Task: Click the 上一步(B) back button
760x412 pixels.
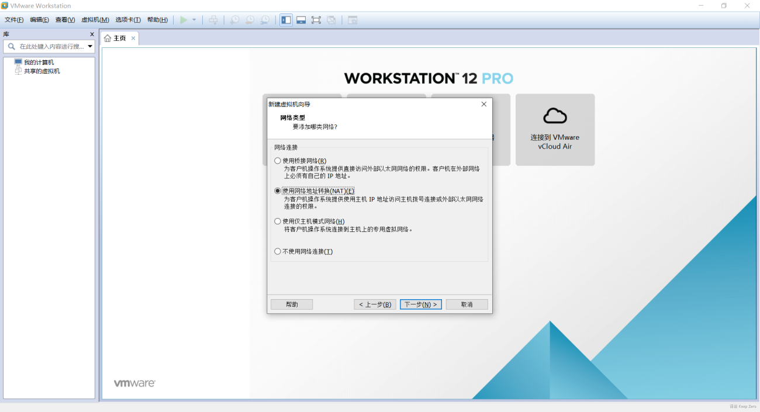Action: pyautogui.click(x=375, y=304)
